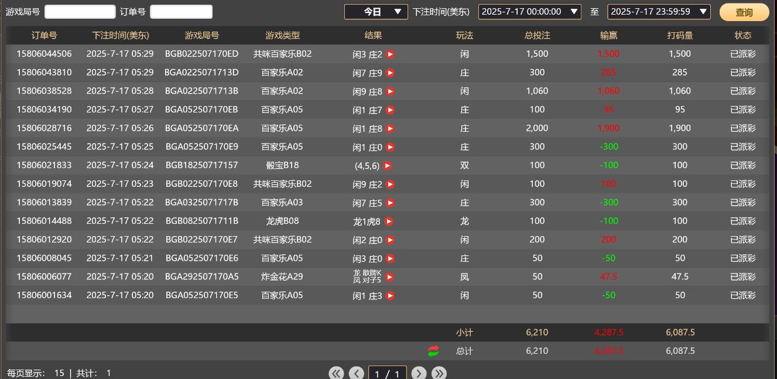The image size is (777, 379).
Task: Go to next page arrow button
Action: pos(419,373)
